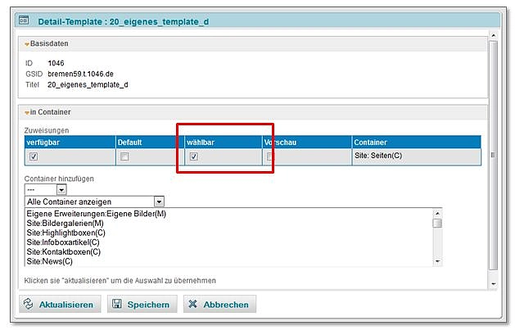Viewport: 515px width, 330px height.
Task: Enable the Vorschau checkbox
Action: click(x=270, y=156)
